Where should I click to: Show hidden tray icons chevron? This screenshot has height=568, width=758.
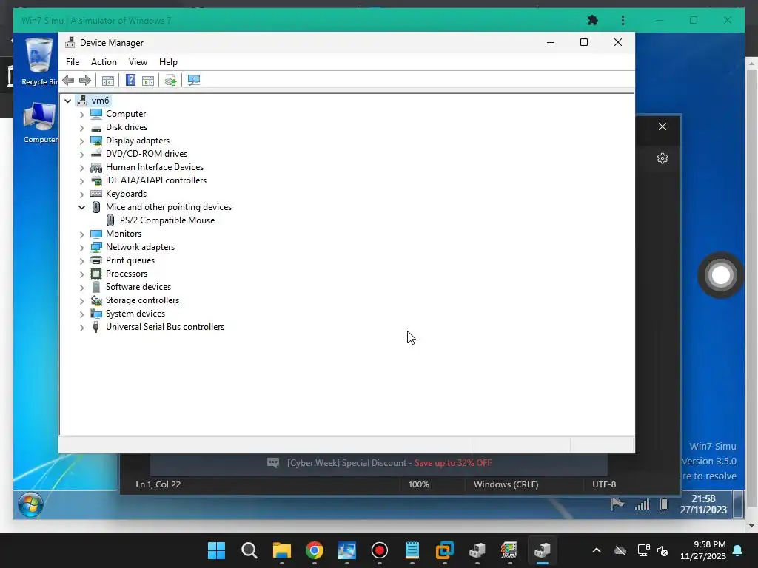pos(597,550)
